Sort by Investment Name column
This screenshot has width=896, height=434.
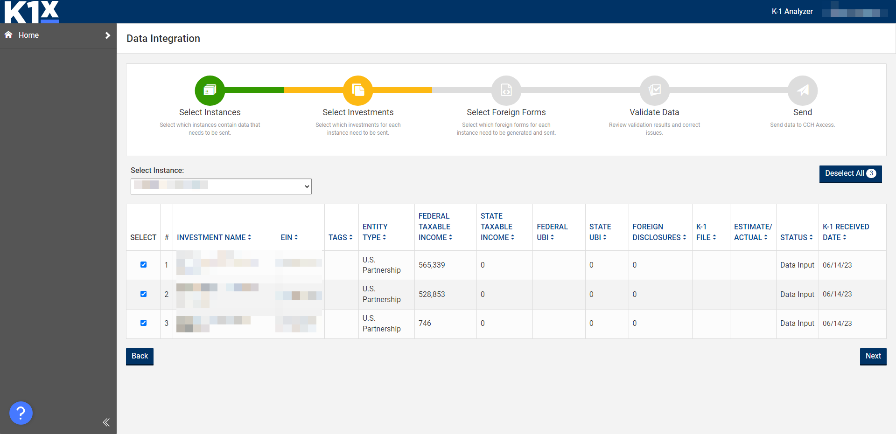pos(214,237)
